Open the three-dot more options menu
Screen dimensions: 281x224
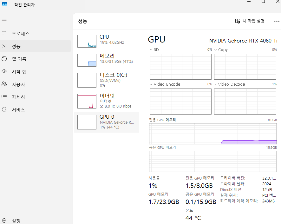(277, 21)
